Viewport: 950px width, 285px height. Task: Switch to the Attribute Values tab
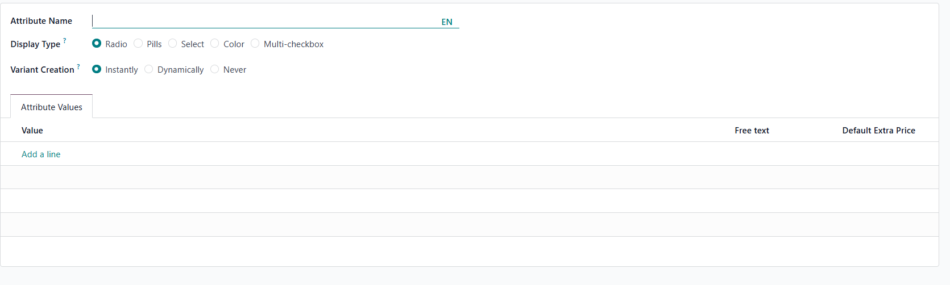click(x=51, y=107)
